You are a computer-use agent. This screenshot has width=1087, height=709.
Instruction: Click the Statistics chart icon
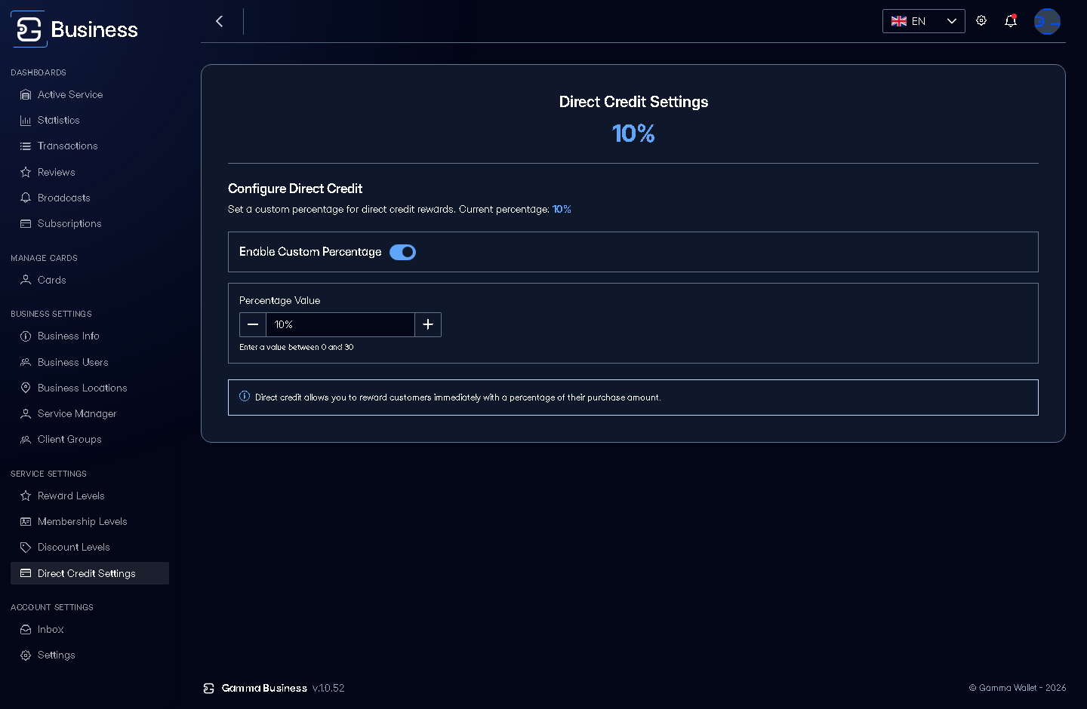(x=26, y=121)
